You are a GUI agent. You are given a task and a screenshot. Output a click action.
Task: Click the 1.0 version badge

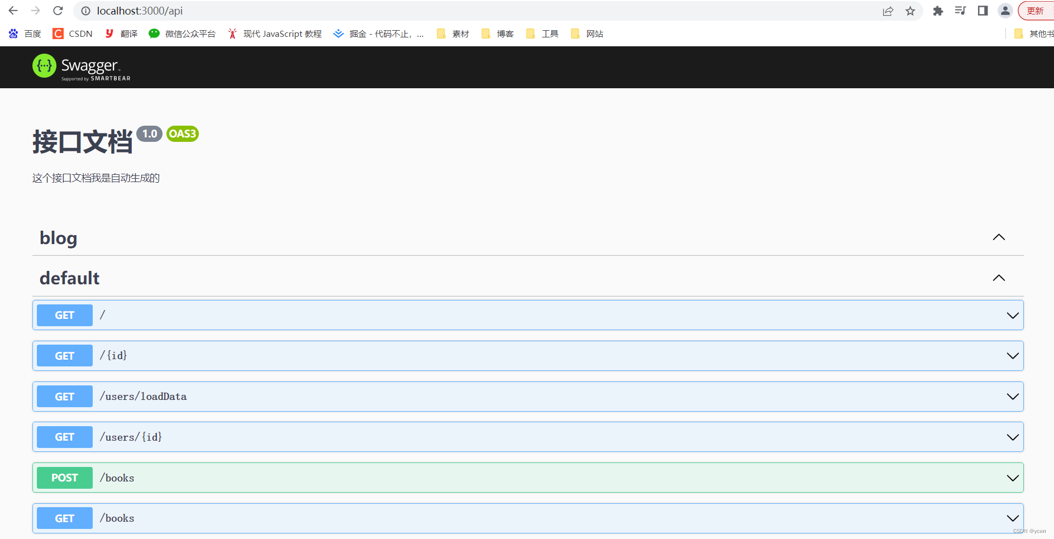pyautogui.click(x=149, y=134)
